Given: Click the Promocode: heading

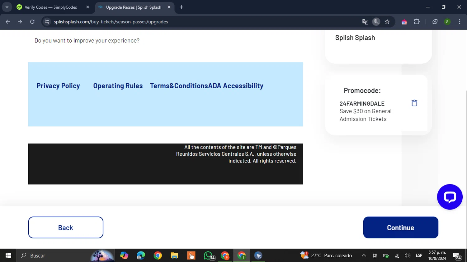Looking at the screenshot, I should tap(362, 90).
